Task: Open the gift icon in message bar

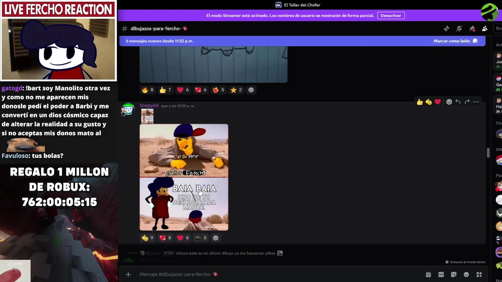Action: (428, 275)
